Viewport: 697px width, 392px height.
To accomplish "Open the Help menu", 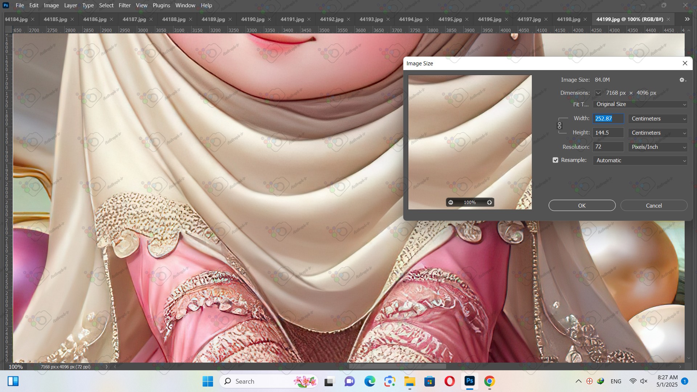I will 206,5.
